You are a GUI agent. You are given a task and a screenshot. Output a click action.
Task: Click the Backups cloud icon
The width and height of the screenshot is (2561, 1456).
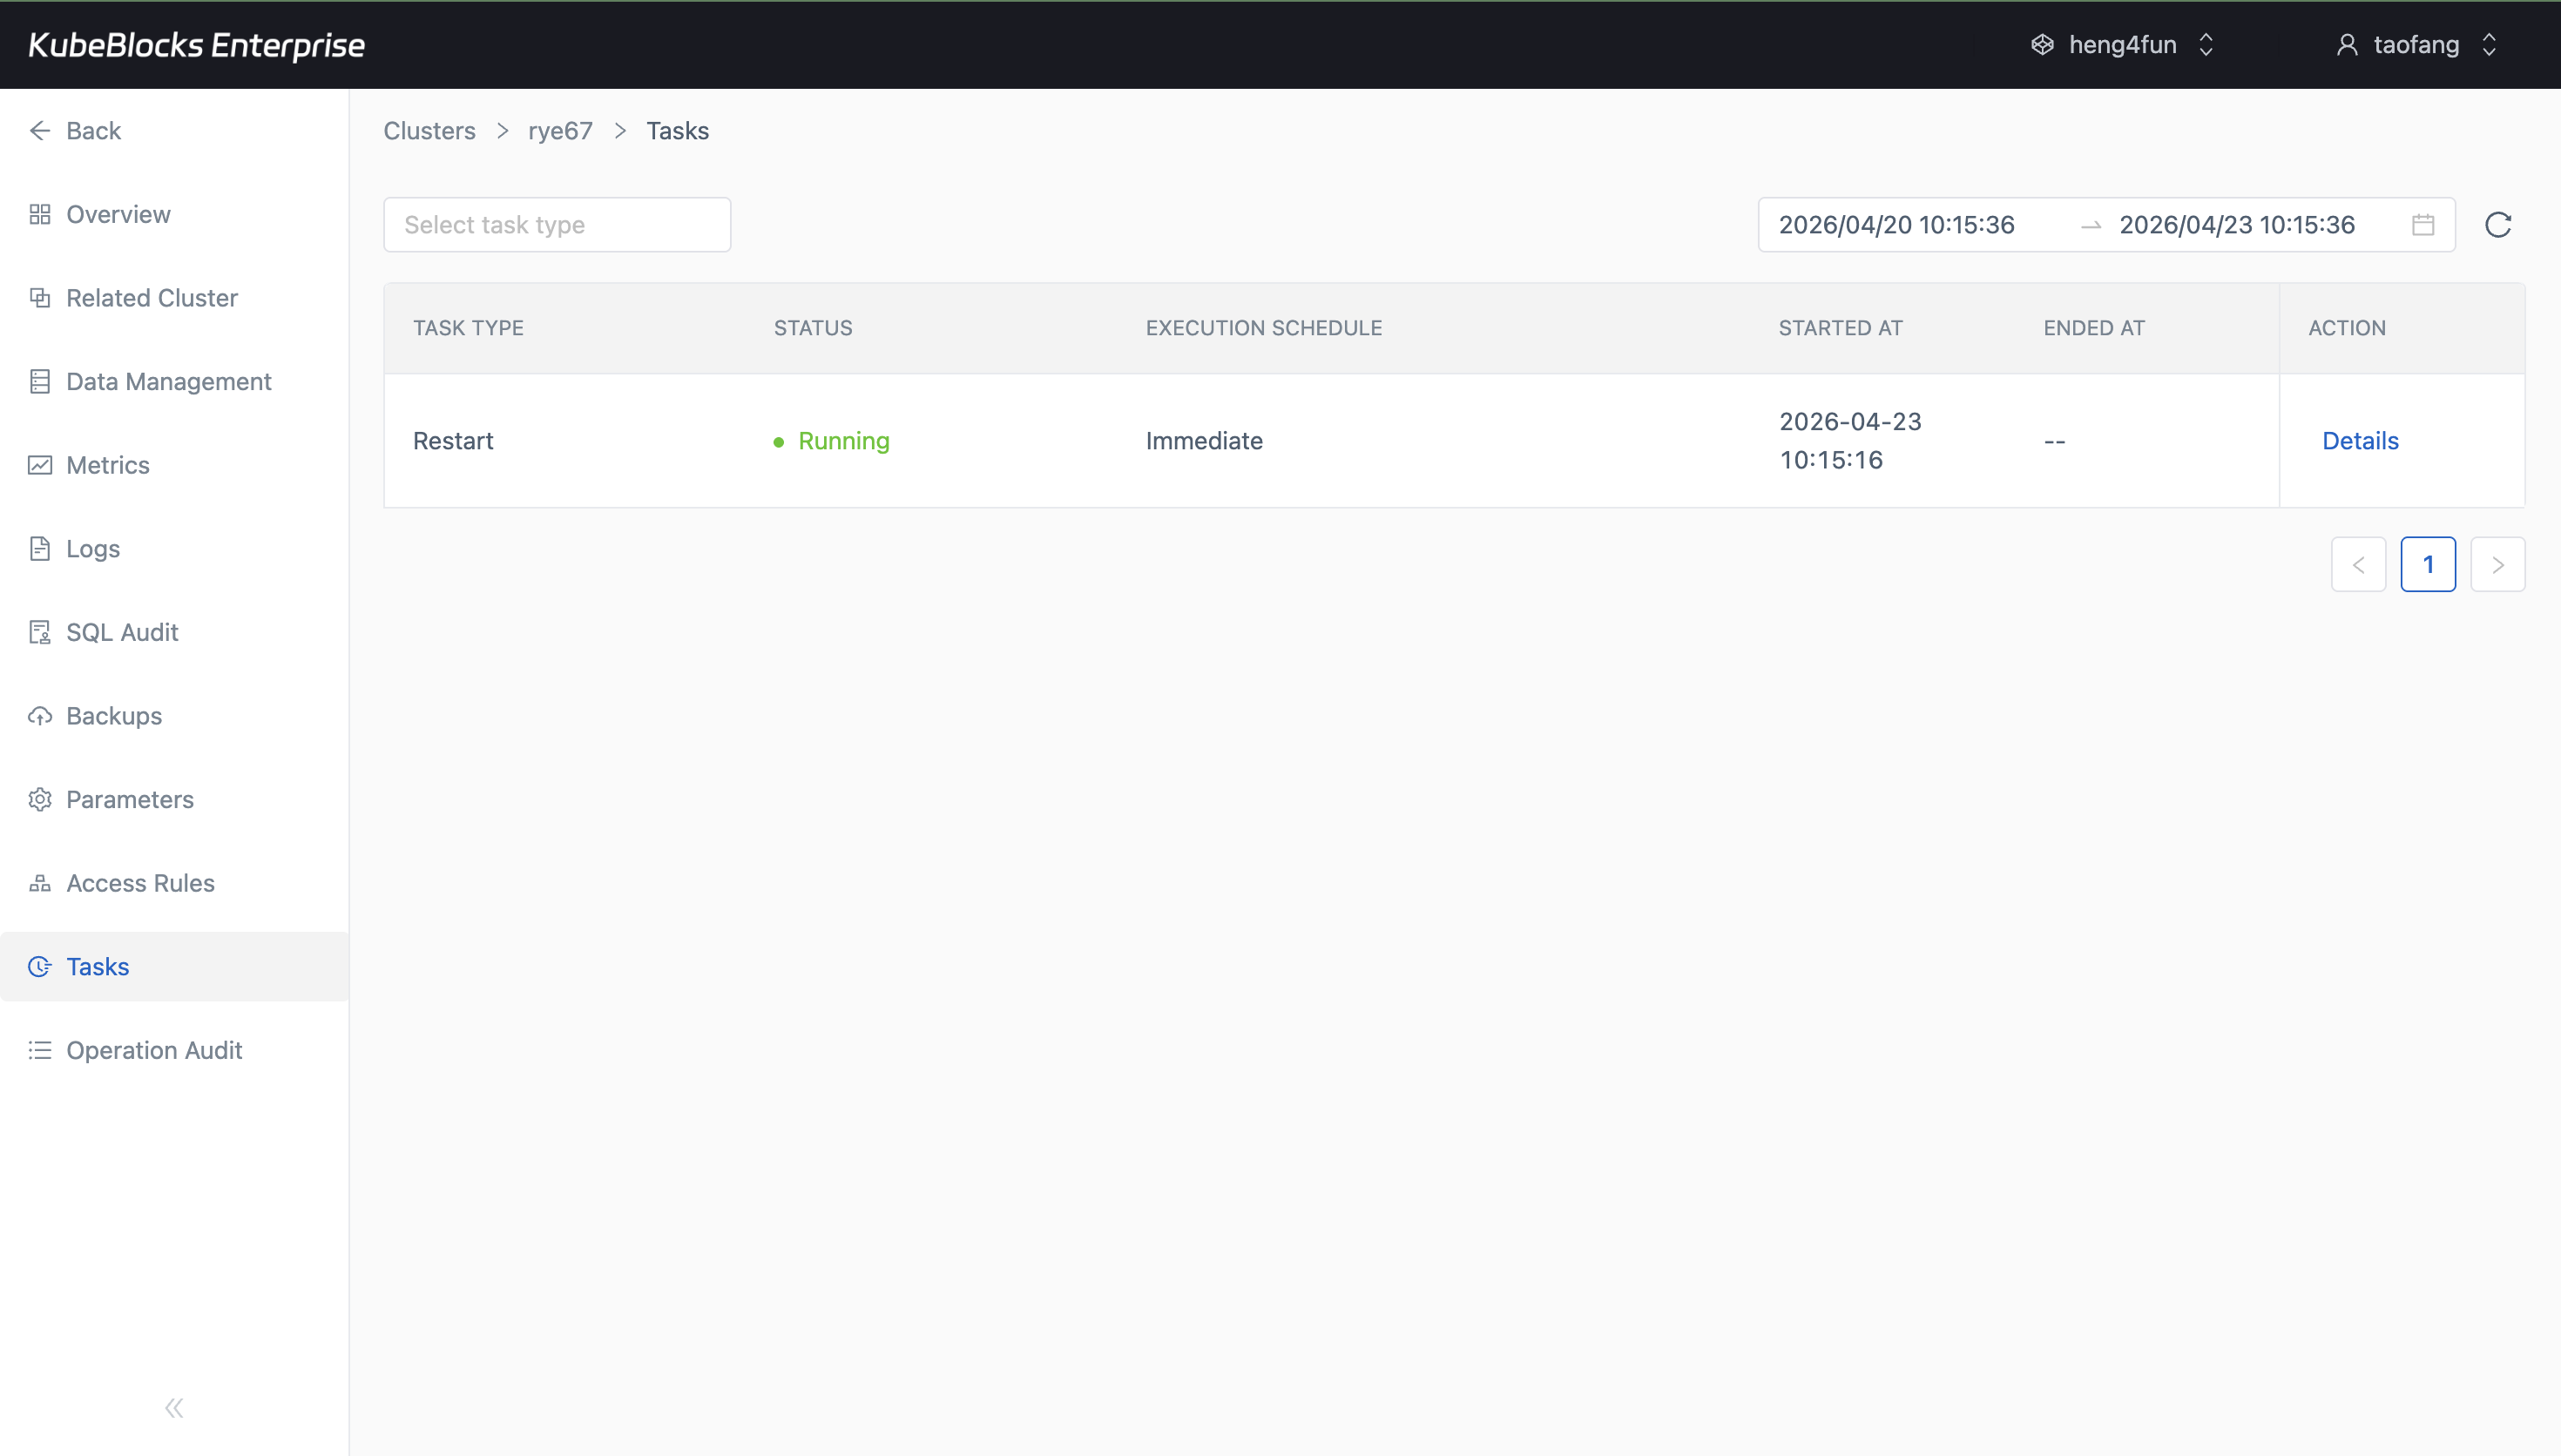(x=40, y=716)
